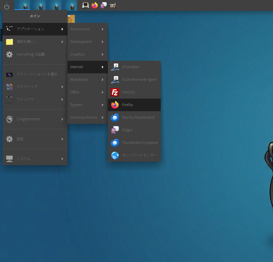Image resolution: width=273 pixels, height=262 pixels.
Task: Expand the Development category arrow
Action: click(x=102, y=42)
